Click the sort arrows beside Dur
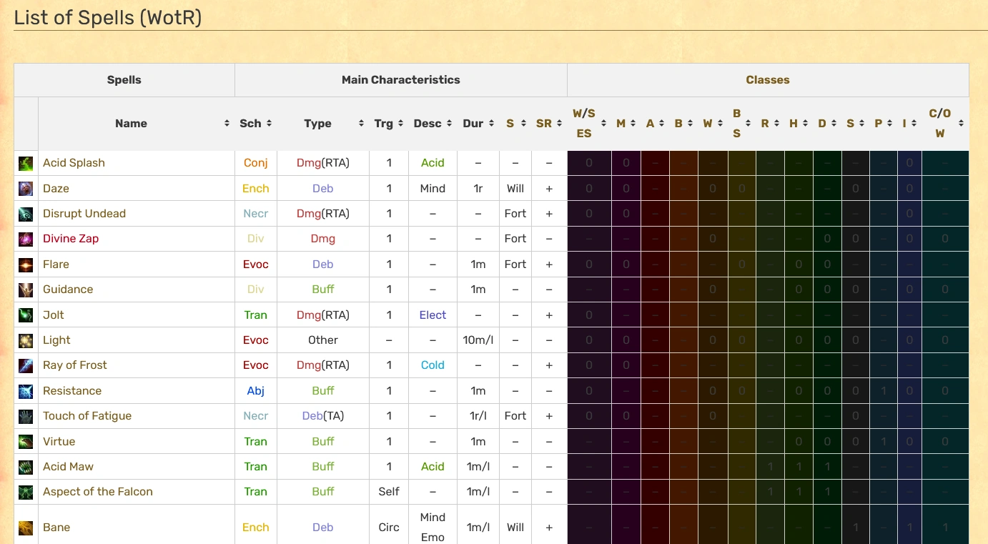This screenshot has height=544, width=988. point(491,123)
